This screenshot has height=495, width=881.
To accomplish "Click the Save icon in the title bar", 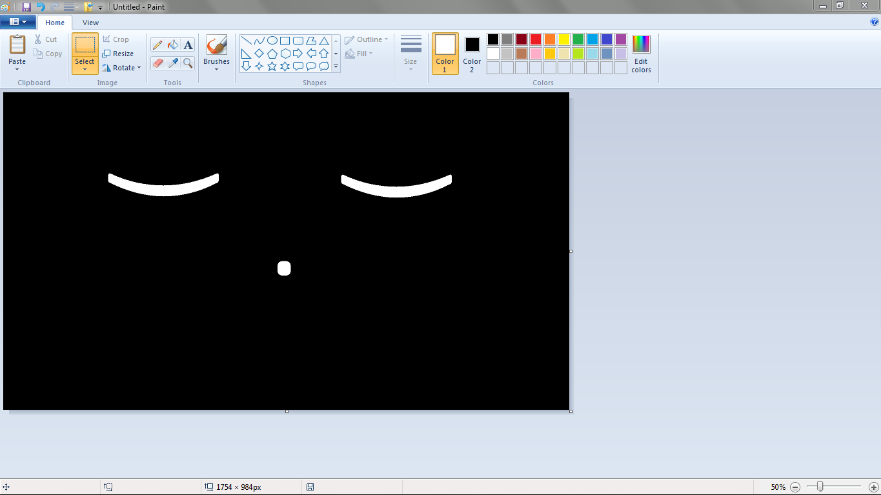I will pos(26,6).
